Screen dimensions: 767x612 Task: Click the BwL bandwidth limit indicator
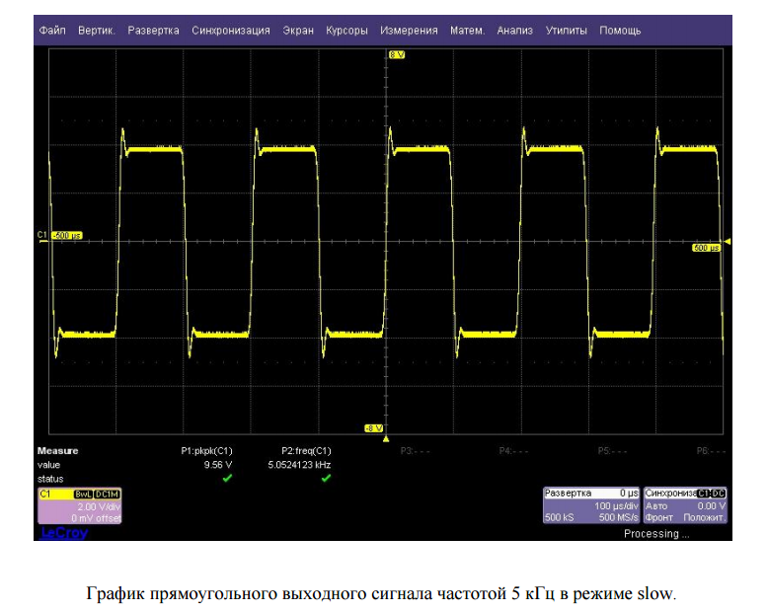tap(83, 493)
